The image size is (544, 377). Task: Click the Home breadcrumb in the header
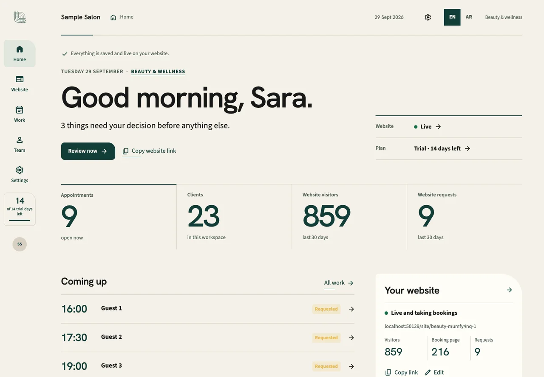(x=122, y=17)
